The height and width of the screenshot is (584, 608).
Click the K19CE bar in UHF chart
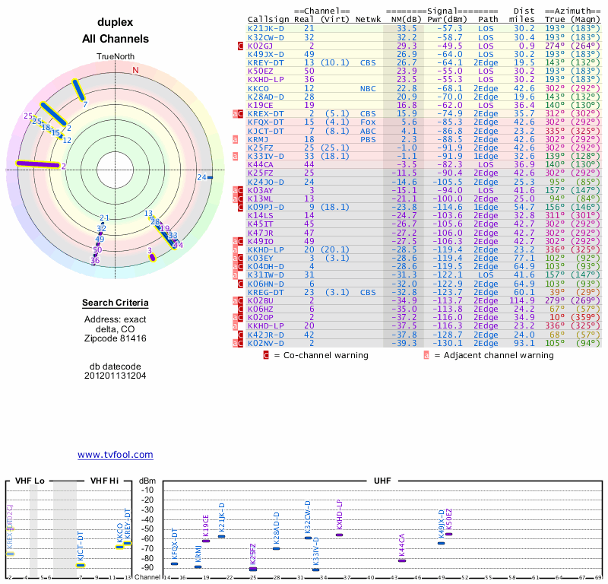(x=205, y=541)
